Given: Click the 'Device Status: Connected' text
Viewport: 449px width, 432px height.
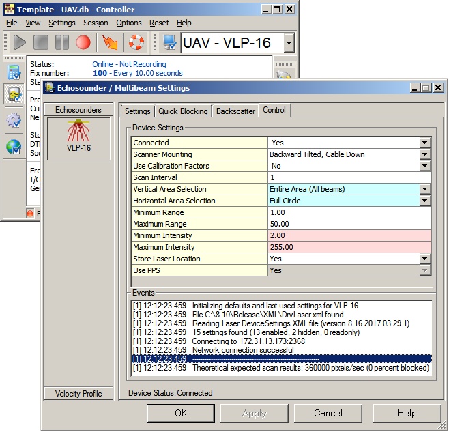Looking at the screenshot, I should [x=171, y=393].
